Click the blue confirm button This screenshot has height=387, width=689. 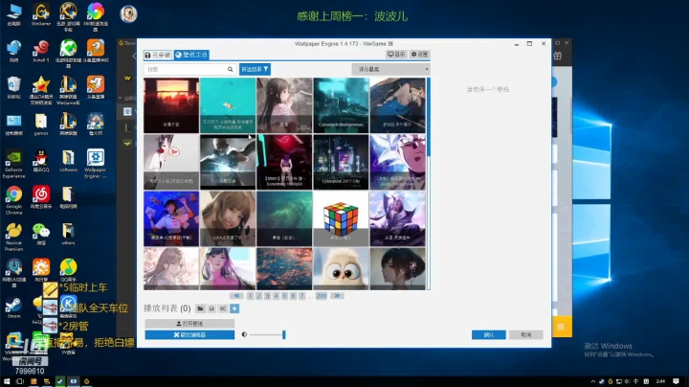click(489, 335)
